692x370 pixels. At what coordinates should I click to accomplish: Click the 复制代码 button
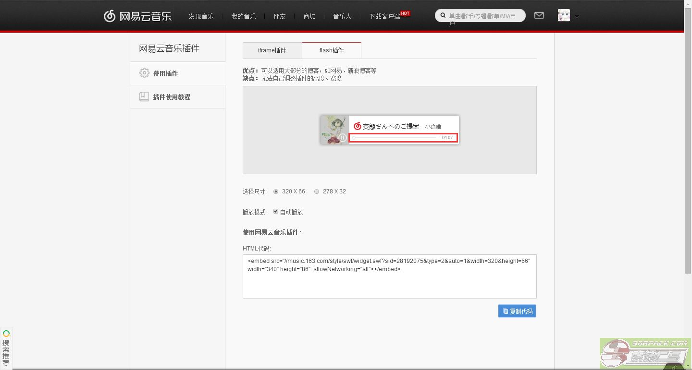click(x=517, y=311)
